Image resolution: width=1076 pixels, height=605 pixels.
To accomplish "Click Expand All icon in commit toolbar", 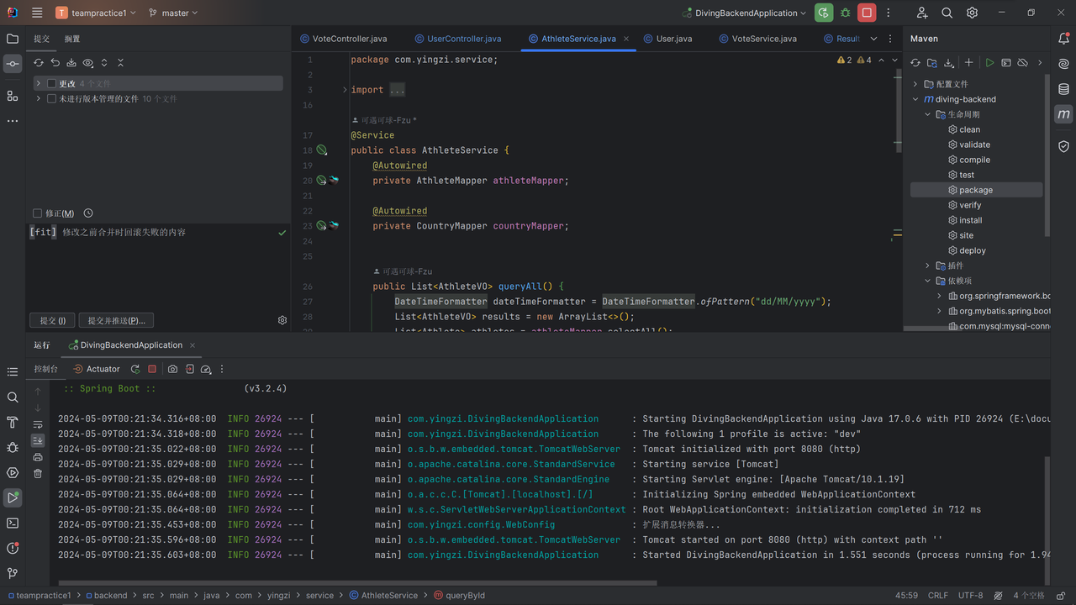I will 104,63.
